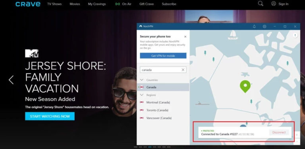305x149 pixels.
Task: Click the PROTECTED status label
Action: (208, 131)
